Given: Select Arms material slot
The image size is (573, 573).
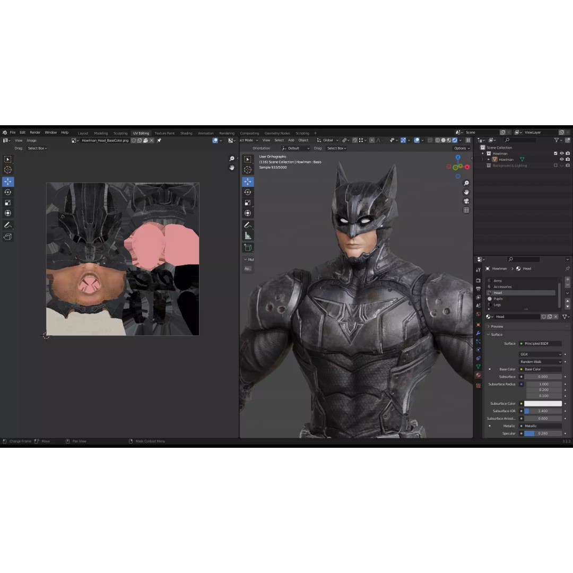Looking at the screenshot, I should click(x=522, y=281).
